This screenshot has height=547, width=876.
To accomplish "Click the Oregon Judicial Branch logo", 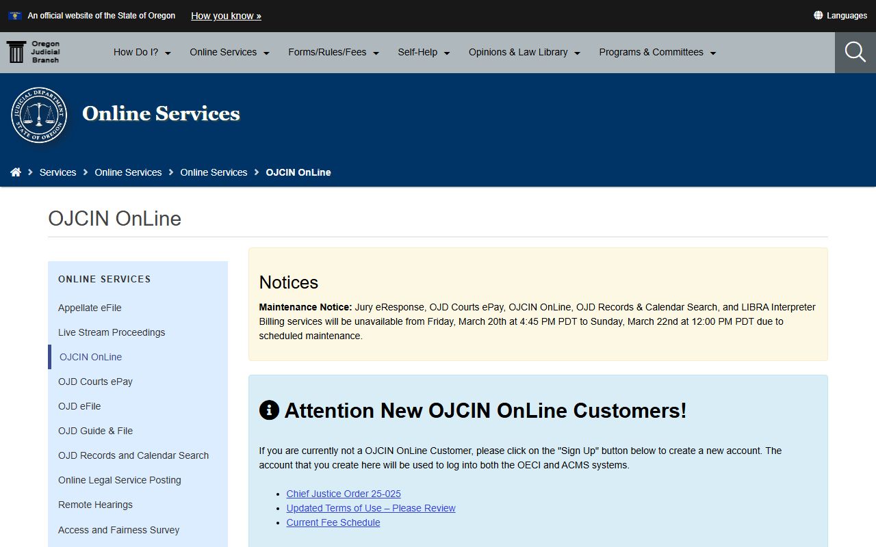I will 34,52.
